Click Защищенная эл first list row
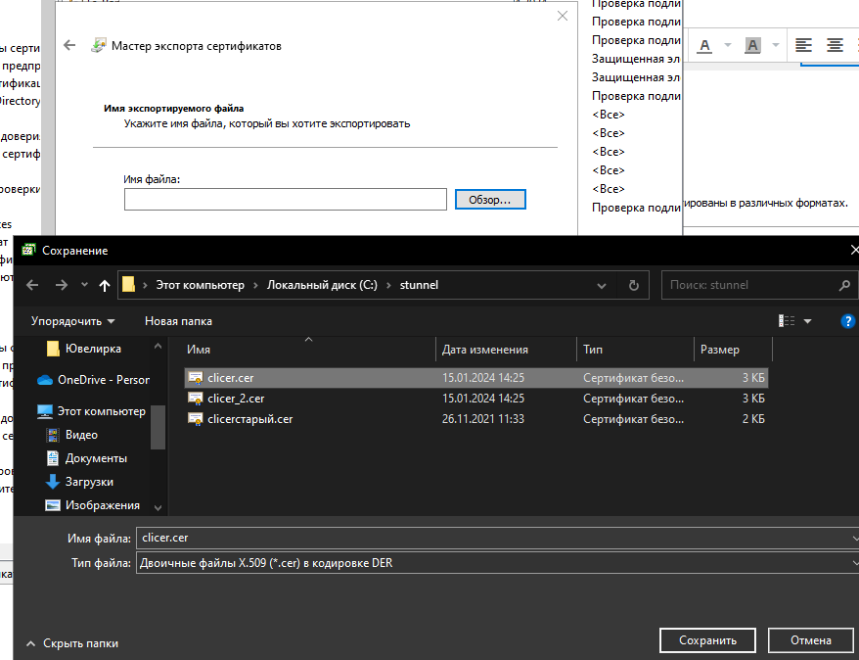 636,59
